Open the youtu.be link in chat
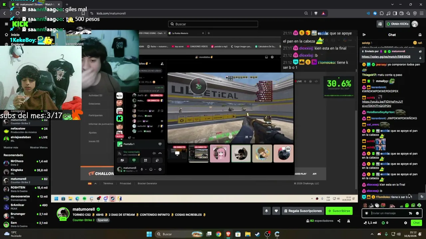Image resolution: width=426 pixels, height=239 pixels. 382,104
